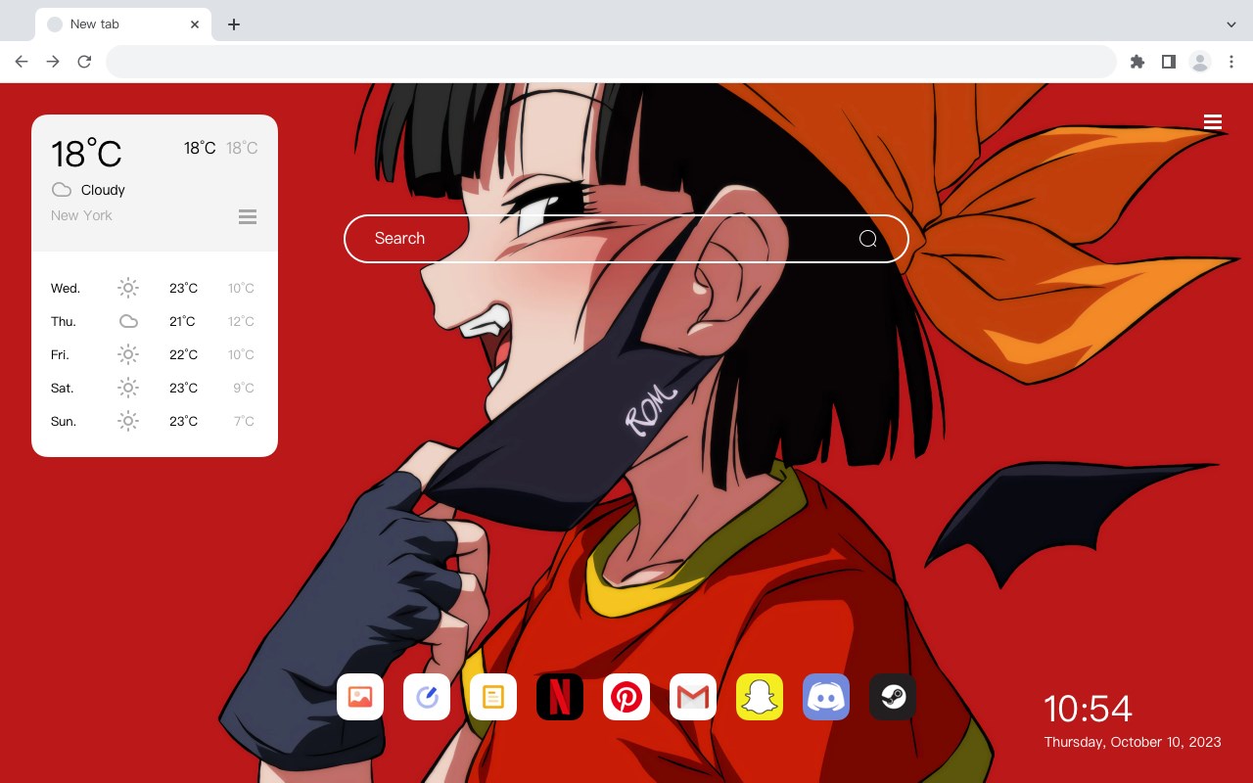This screenshot has width=1253, height=783.
Task: Open the Snapchat shortcut icon
Action: click(760, 697)
